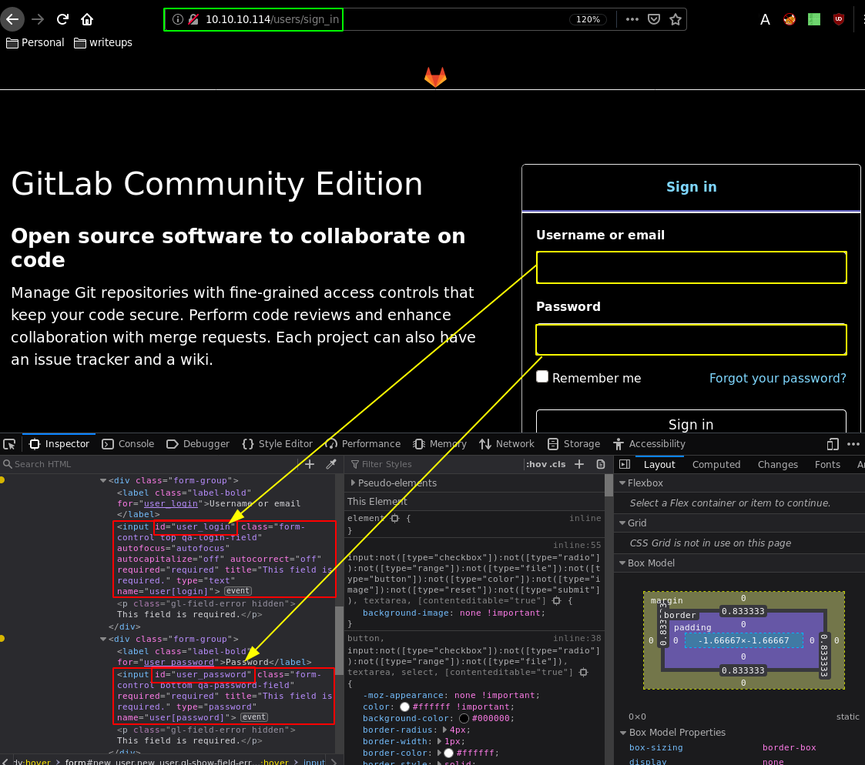Open the writeups bookmarks folder
This screenshot has height=765, width=865.
[x=103, y=42]
